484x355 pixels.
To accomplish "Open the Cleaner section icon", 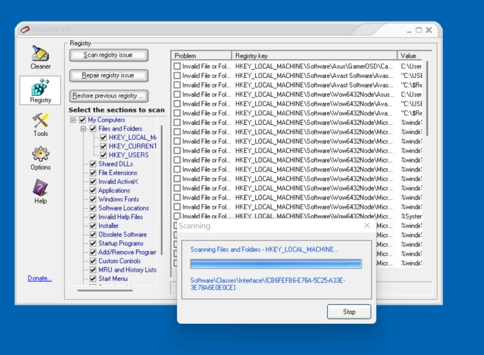I will (40, 57).
